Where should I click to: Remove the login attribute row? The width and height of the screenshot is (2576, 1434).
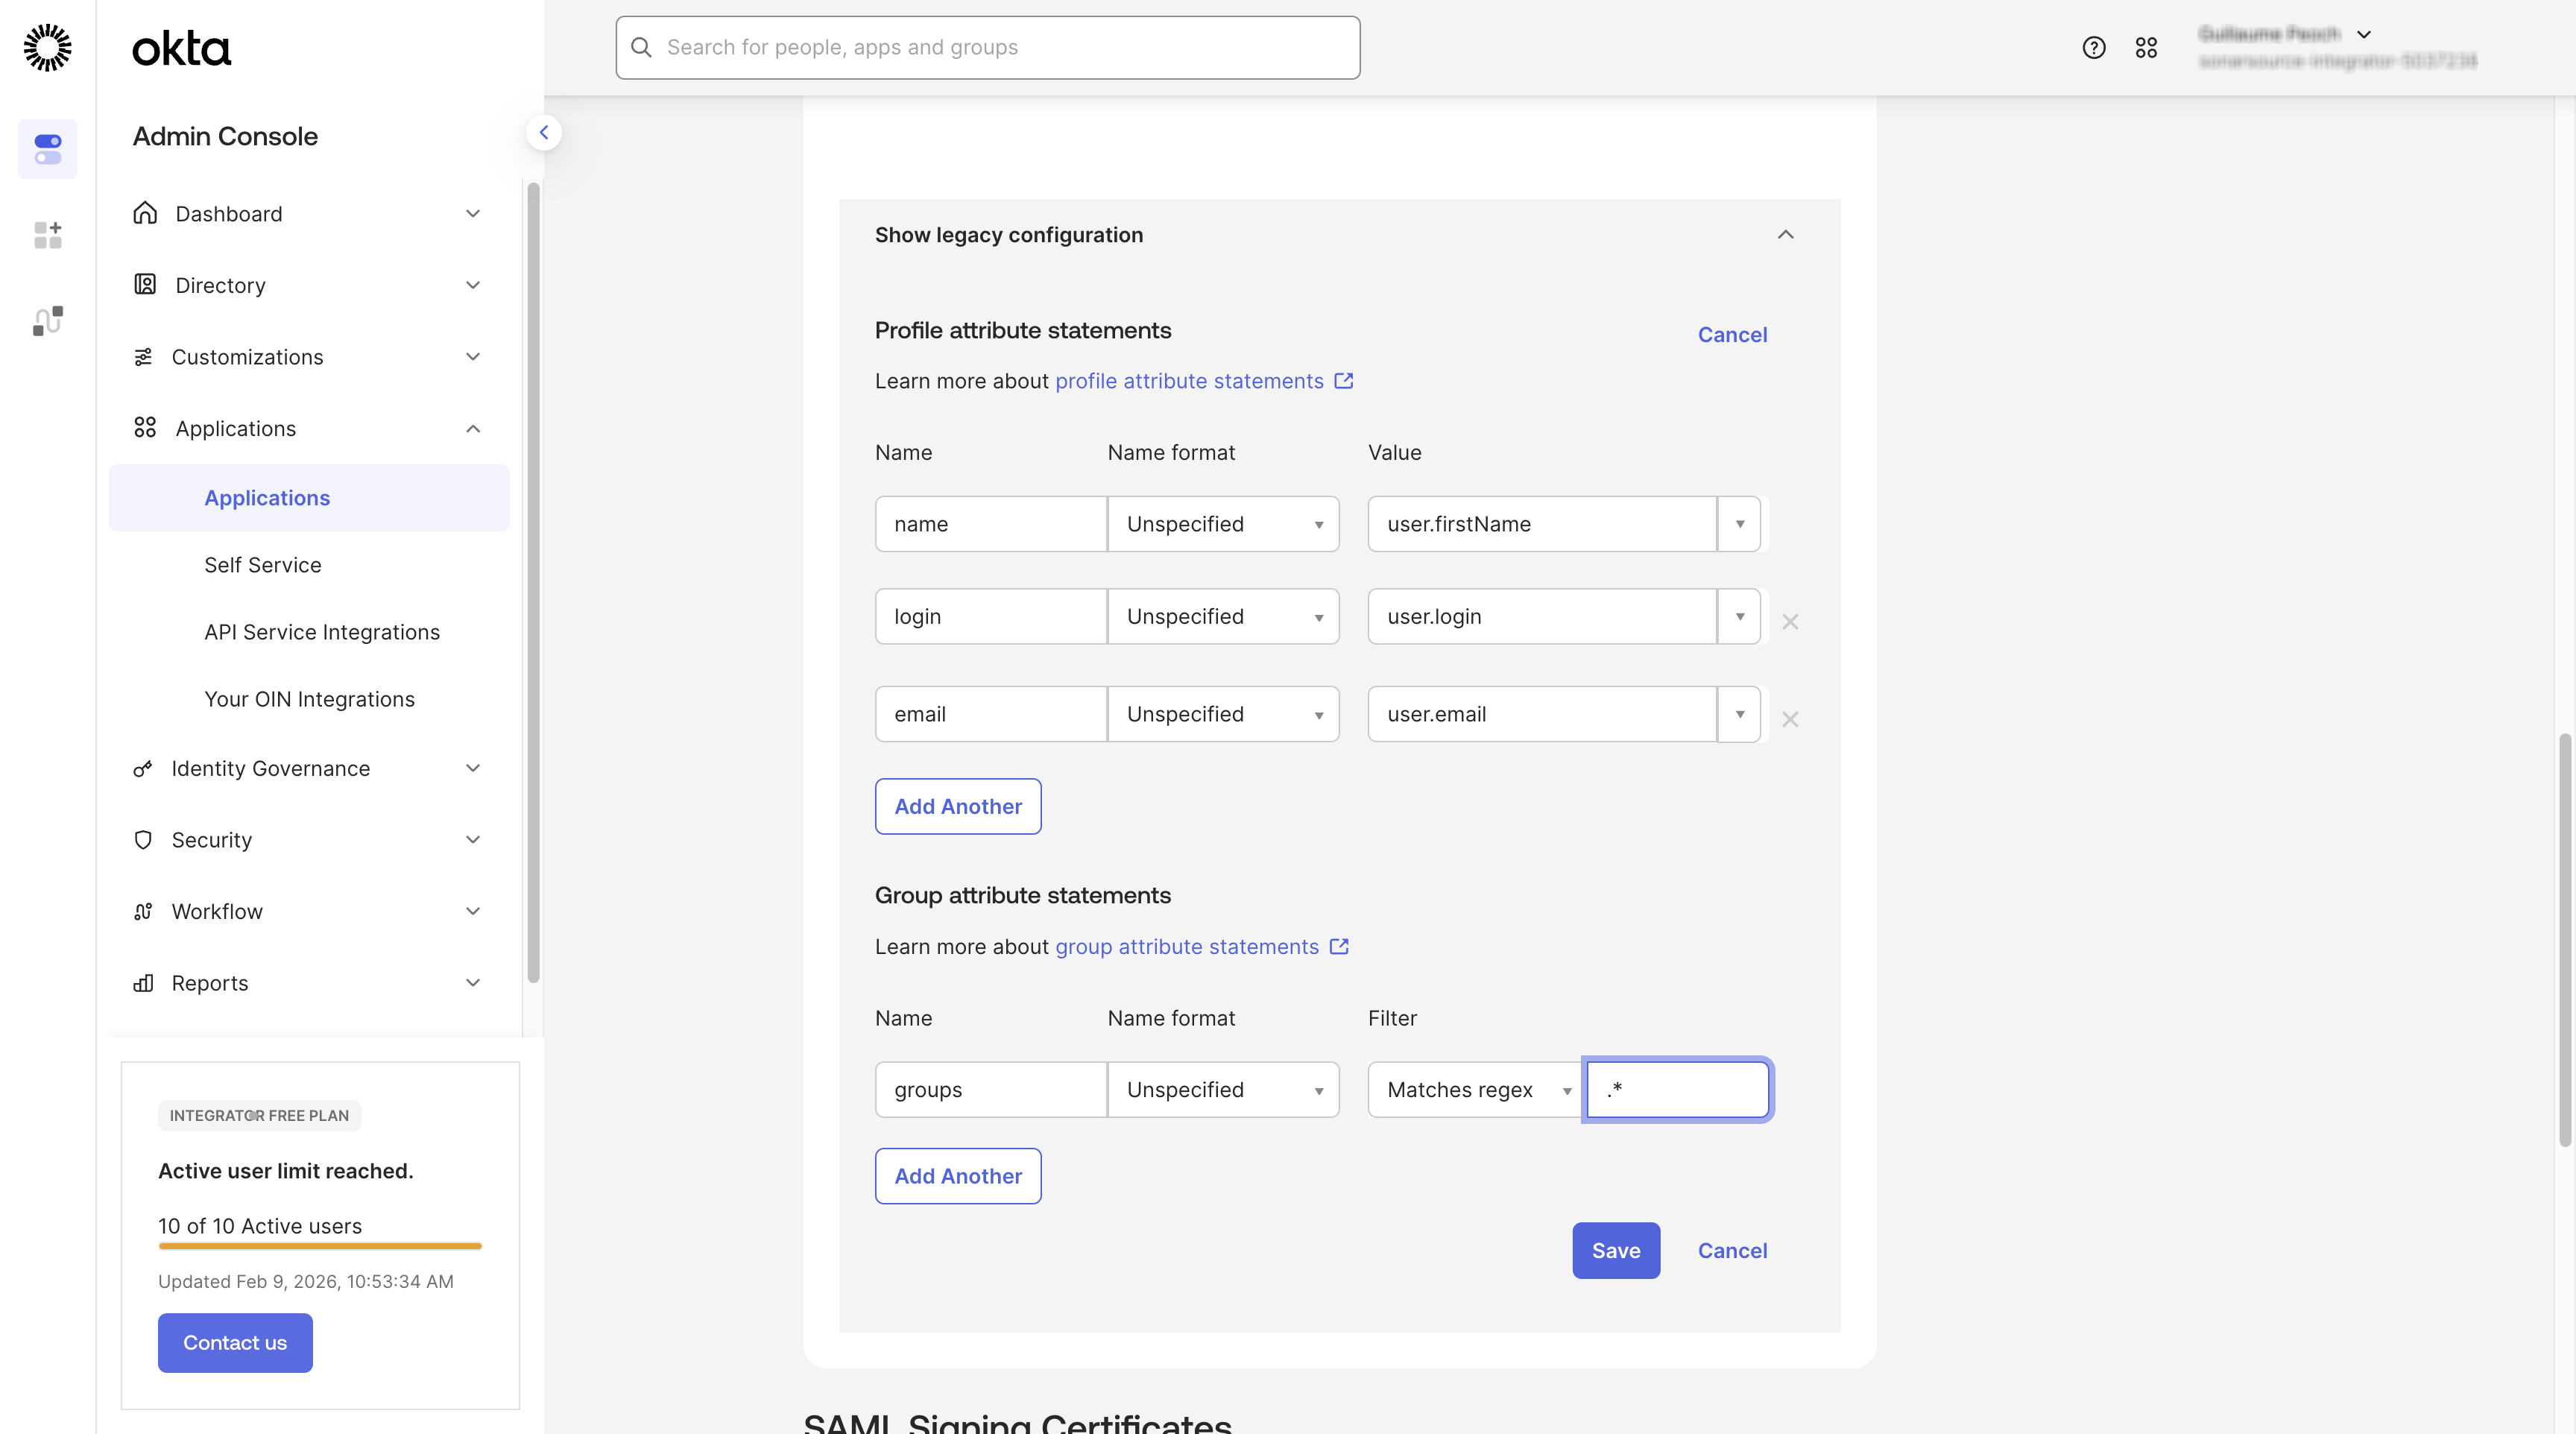pyautogui.click(x=1790, y=621)
